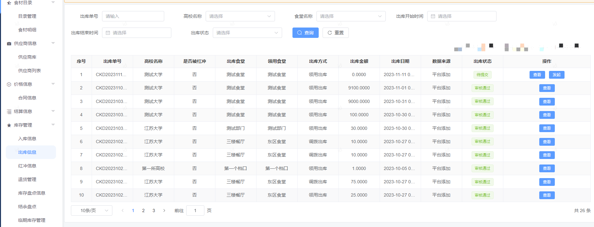Click the star icon beside 库存管理
The height and width of the screenshot is (227, 594).
pos(9,125)
